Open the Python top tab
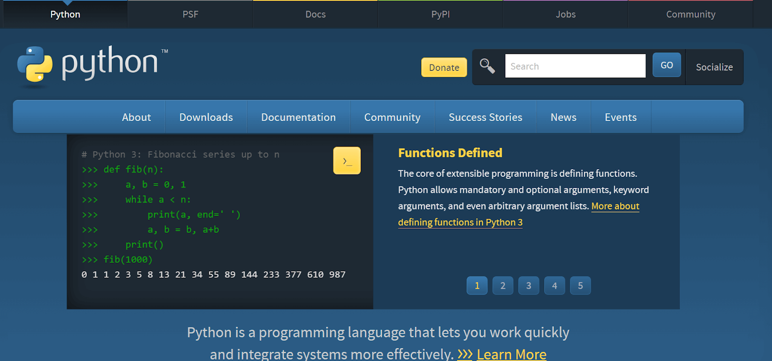Viewport: 772px width, 361px height. [x=65, y=14]
